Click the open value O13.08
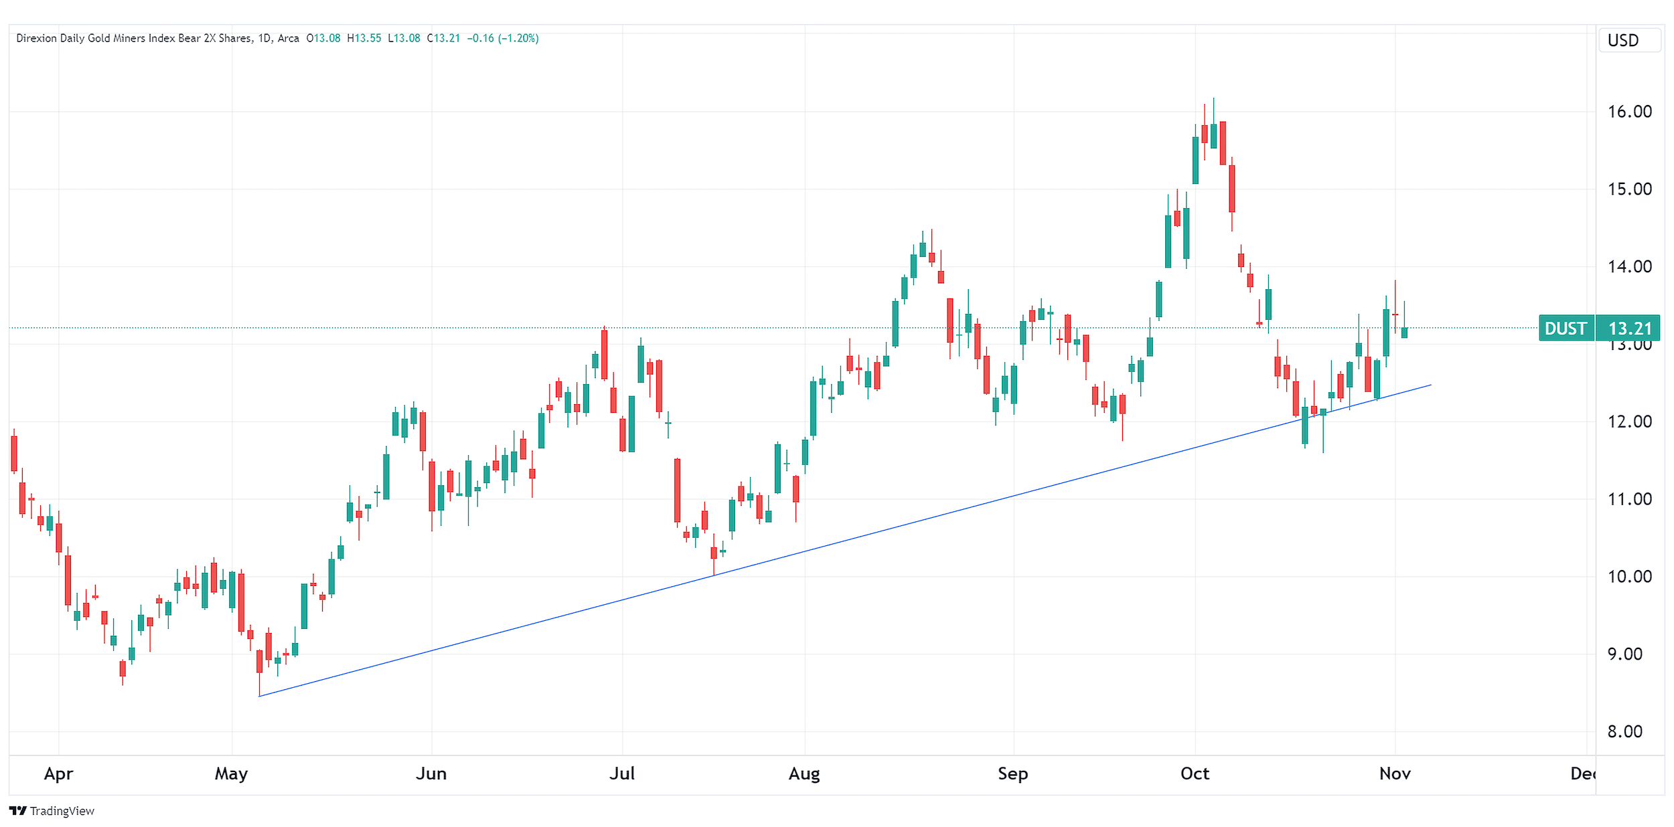1674x827 pixels. click(x=323, y=38)
